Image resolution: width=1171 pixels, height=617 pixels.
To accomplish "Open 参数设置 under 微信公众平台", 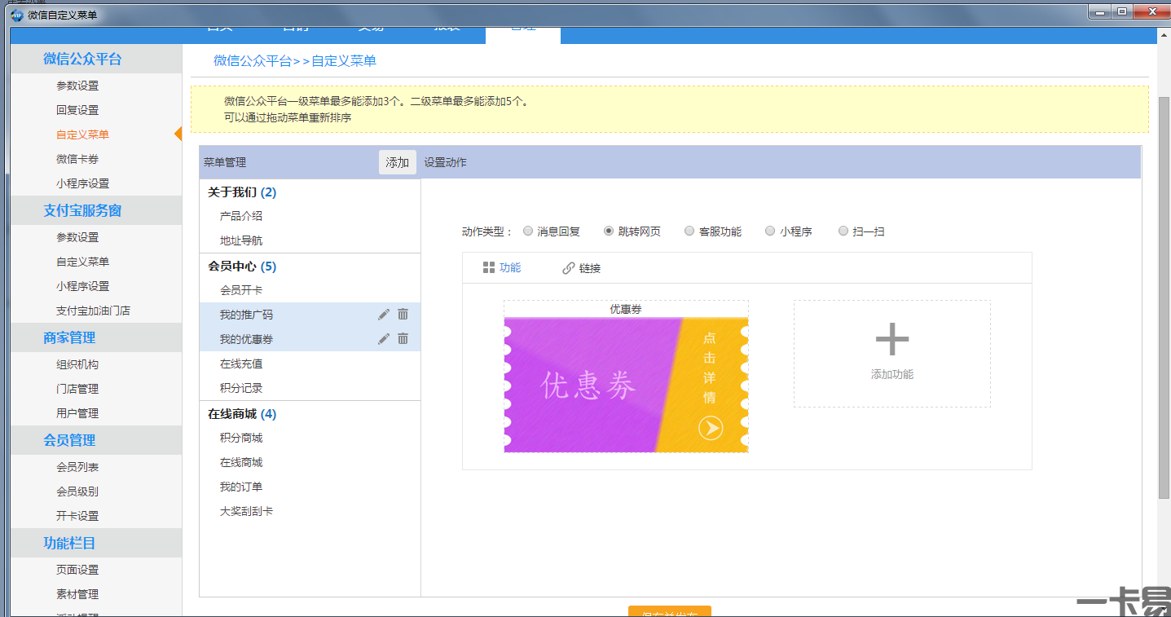I will [x=77, y=86].
